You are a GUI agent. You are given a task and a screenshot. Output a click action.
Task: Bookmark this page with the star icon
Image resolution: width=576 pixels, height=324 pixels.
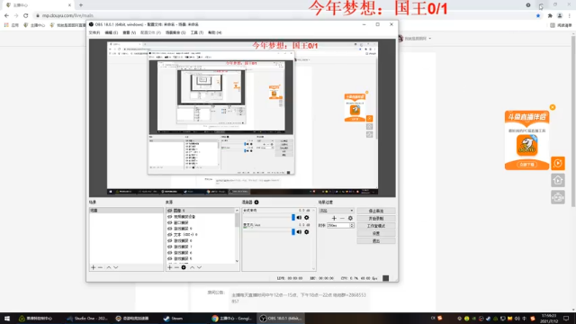pos(538,15)
